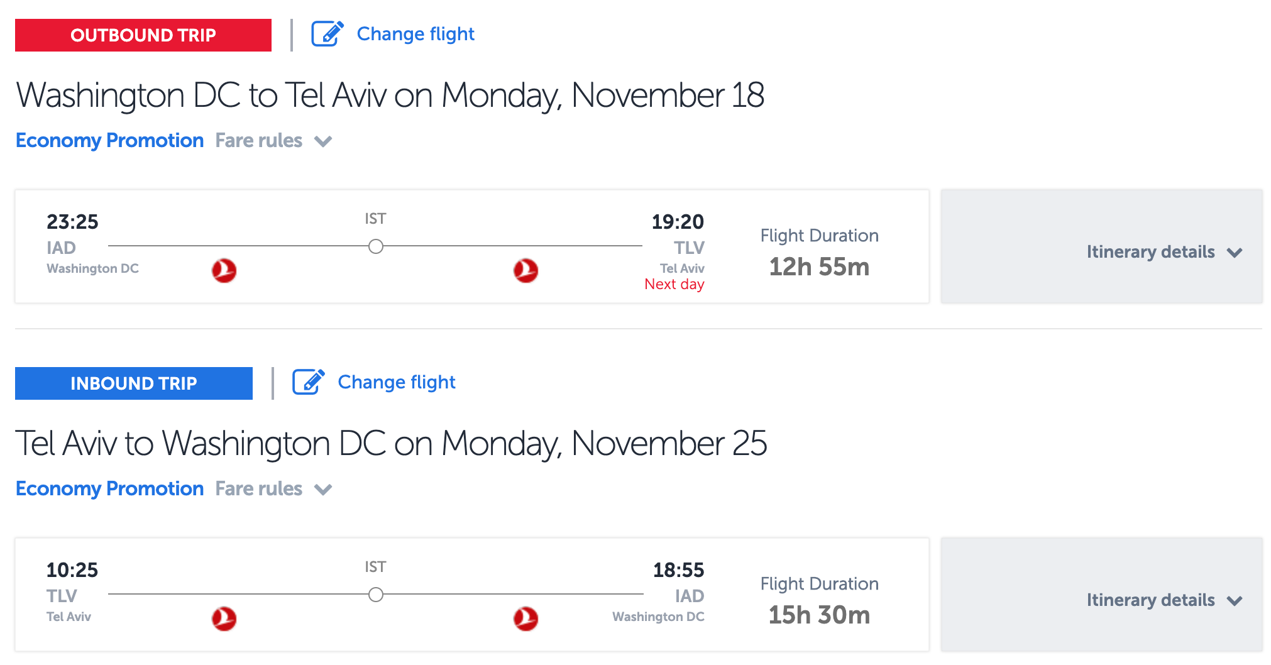Screen dimensions: 1271x665
Task: Click outbound Change flight link text
Action: pos(415,34)
